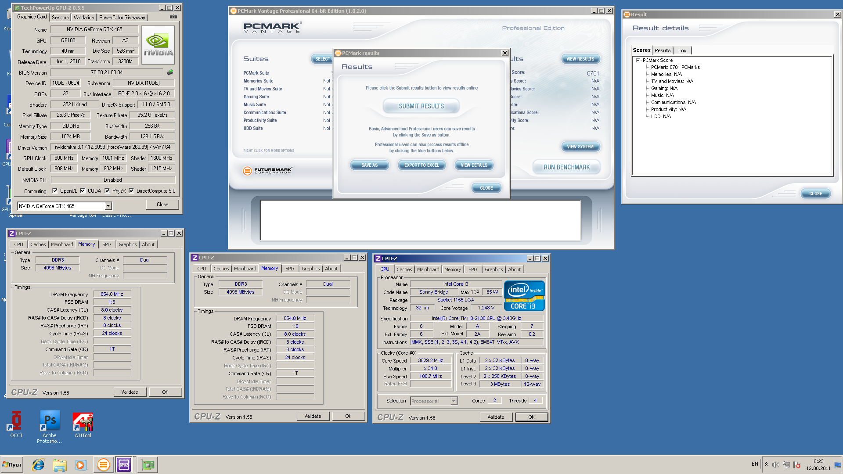Click the CPU-Z Z icon in CPU tab window
The width and height of the screenshot is (843, 474).
pos(378,259)
